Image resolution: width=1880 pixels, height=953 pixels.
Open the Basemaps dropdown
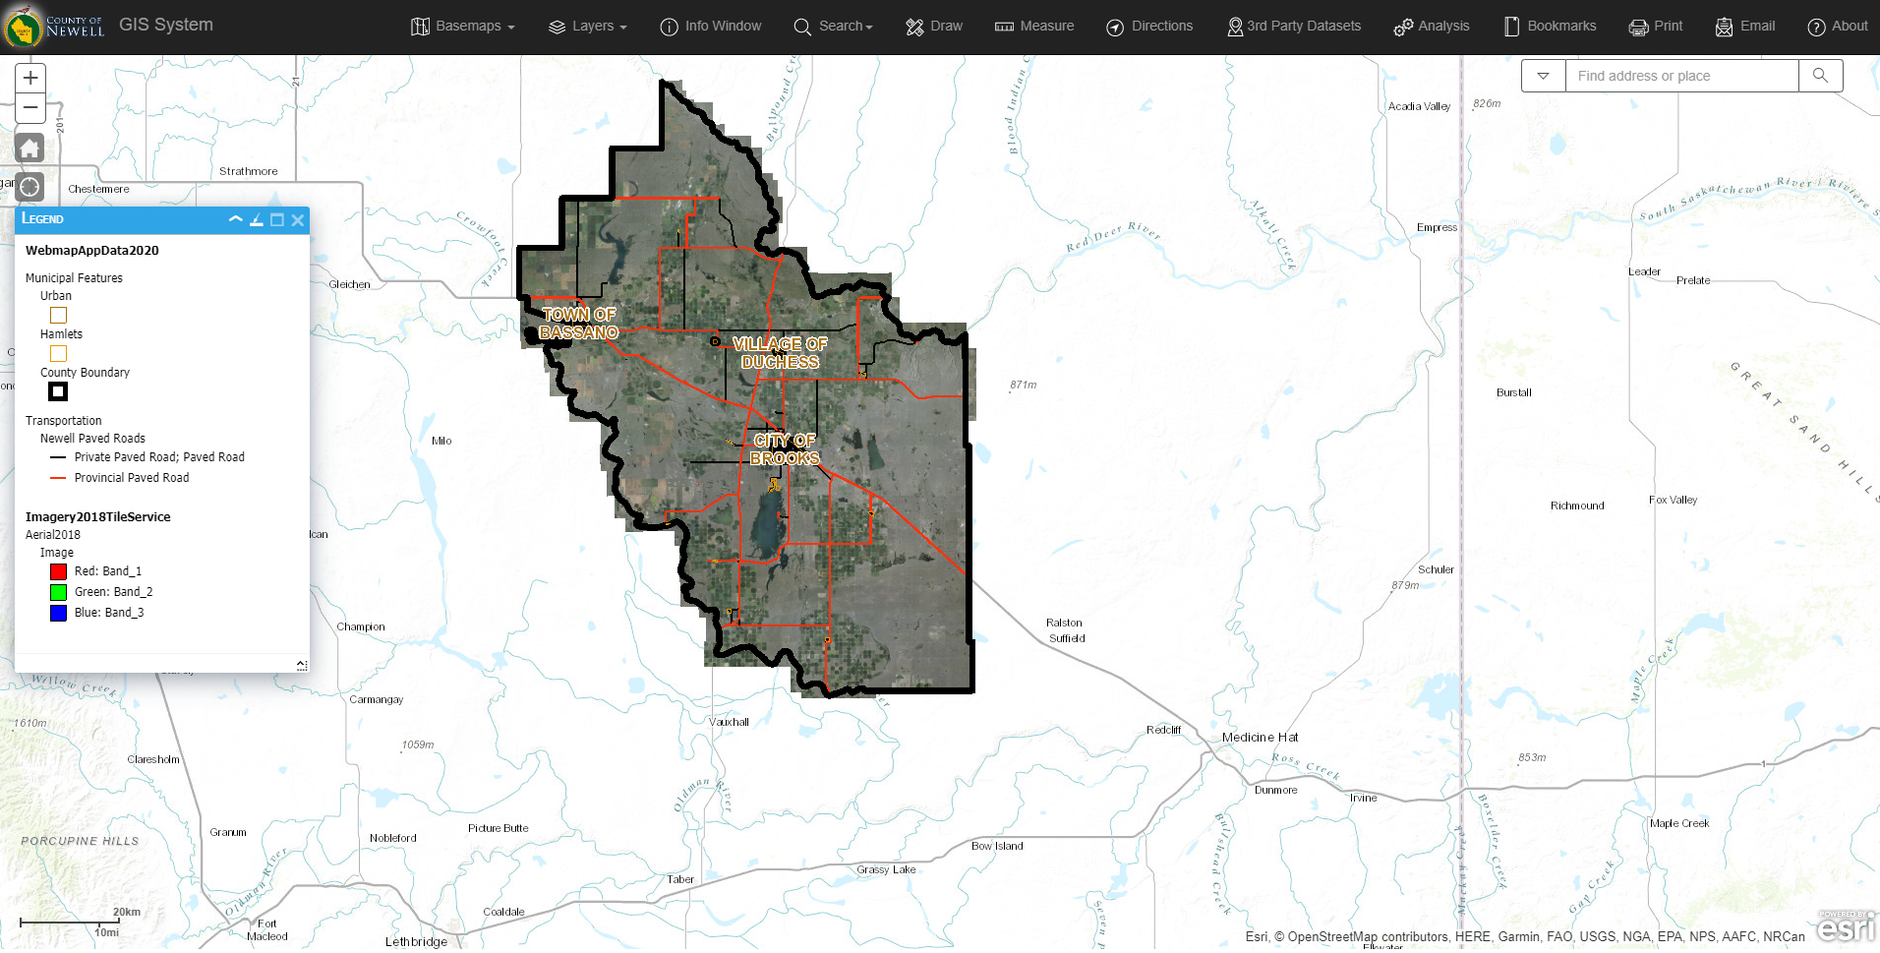click(462, 27)
